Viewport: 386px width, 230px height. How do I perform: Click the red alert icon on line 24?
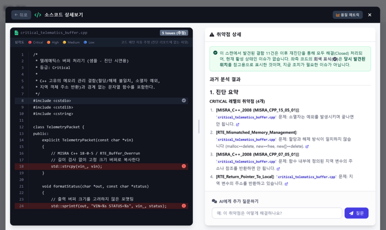click(184, 206)
